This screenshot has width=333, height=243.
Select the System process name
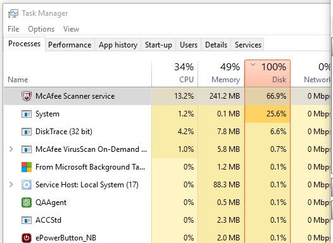47,114
